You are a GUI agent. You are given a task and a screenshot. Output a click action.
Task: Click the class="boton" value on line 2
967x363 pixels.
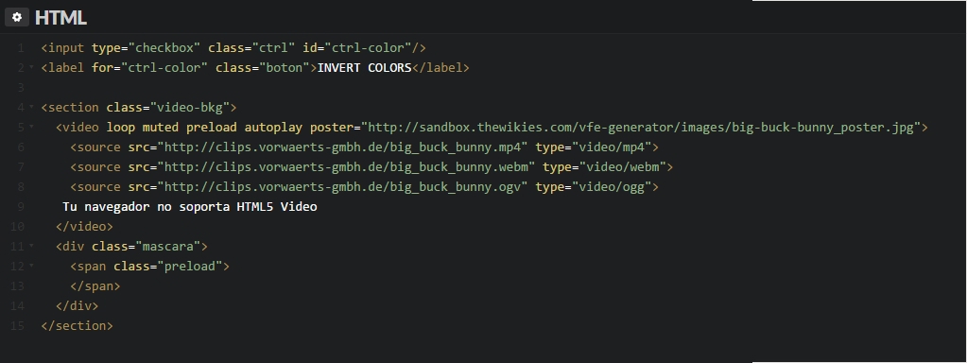pos(285,68)
